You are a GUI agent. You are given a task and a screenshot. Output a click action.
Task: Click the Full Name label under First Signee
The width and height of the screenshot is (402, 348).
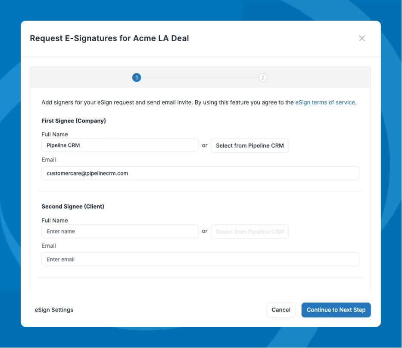tap(55, 135)
